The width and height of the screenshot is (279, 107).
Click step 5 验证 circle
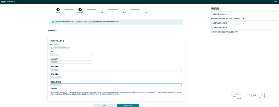tap(146, 10)
